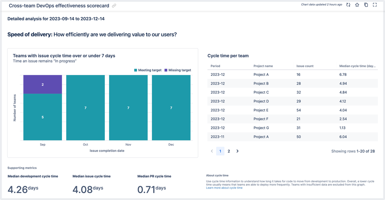Select the Dec bar showing 7
The width and height of the screenshot is (385, 200).
point(171,108)
